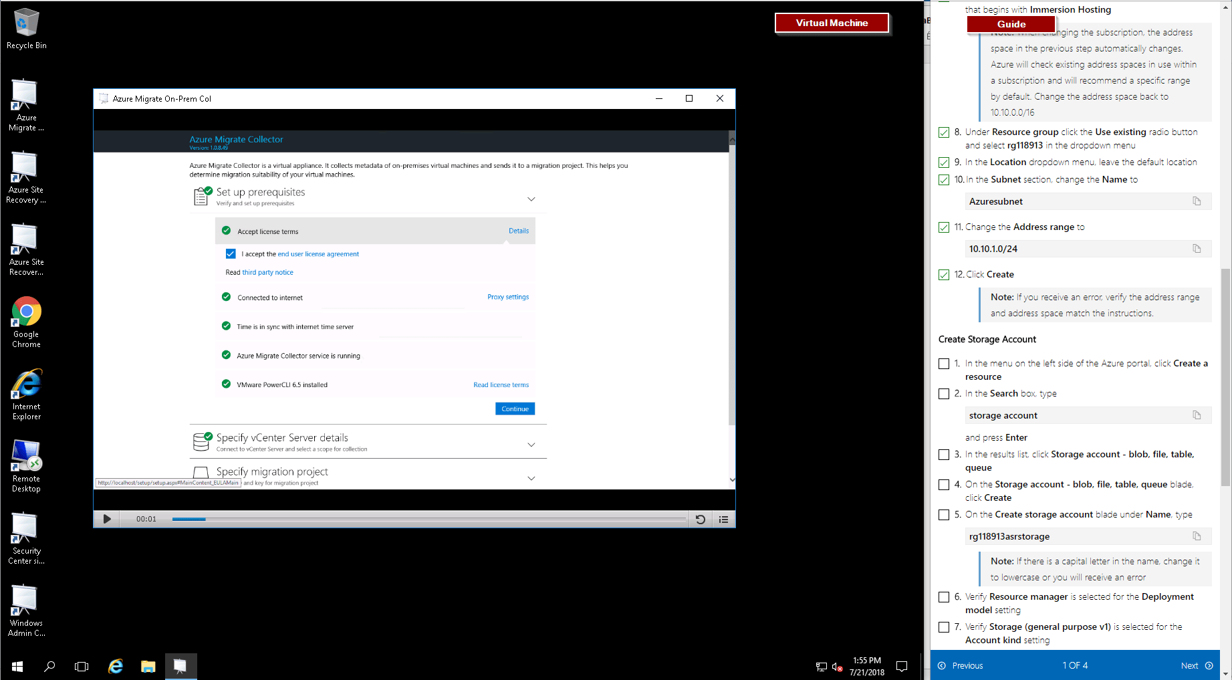Screen dimensions: 1232x680
Task: Go to Previous guide page
Action: (x=961, y=665)
